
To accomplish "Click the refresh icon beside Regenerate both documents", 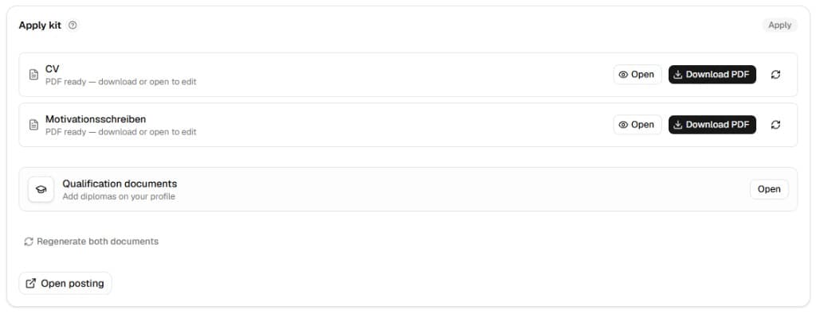I will coord(29,242).
